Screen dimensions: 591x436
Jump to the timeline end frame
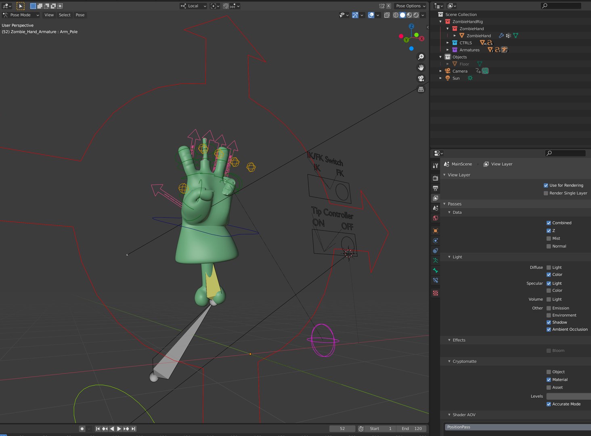pyautogui.click(x=134, y=429)
